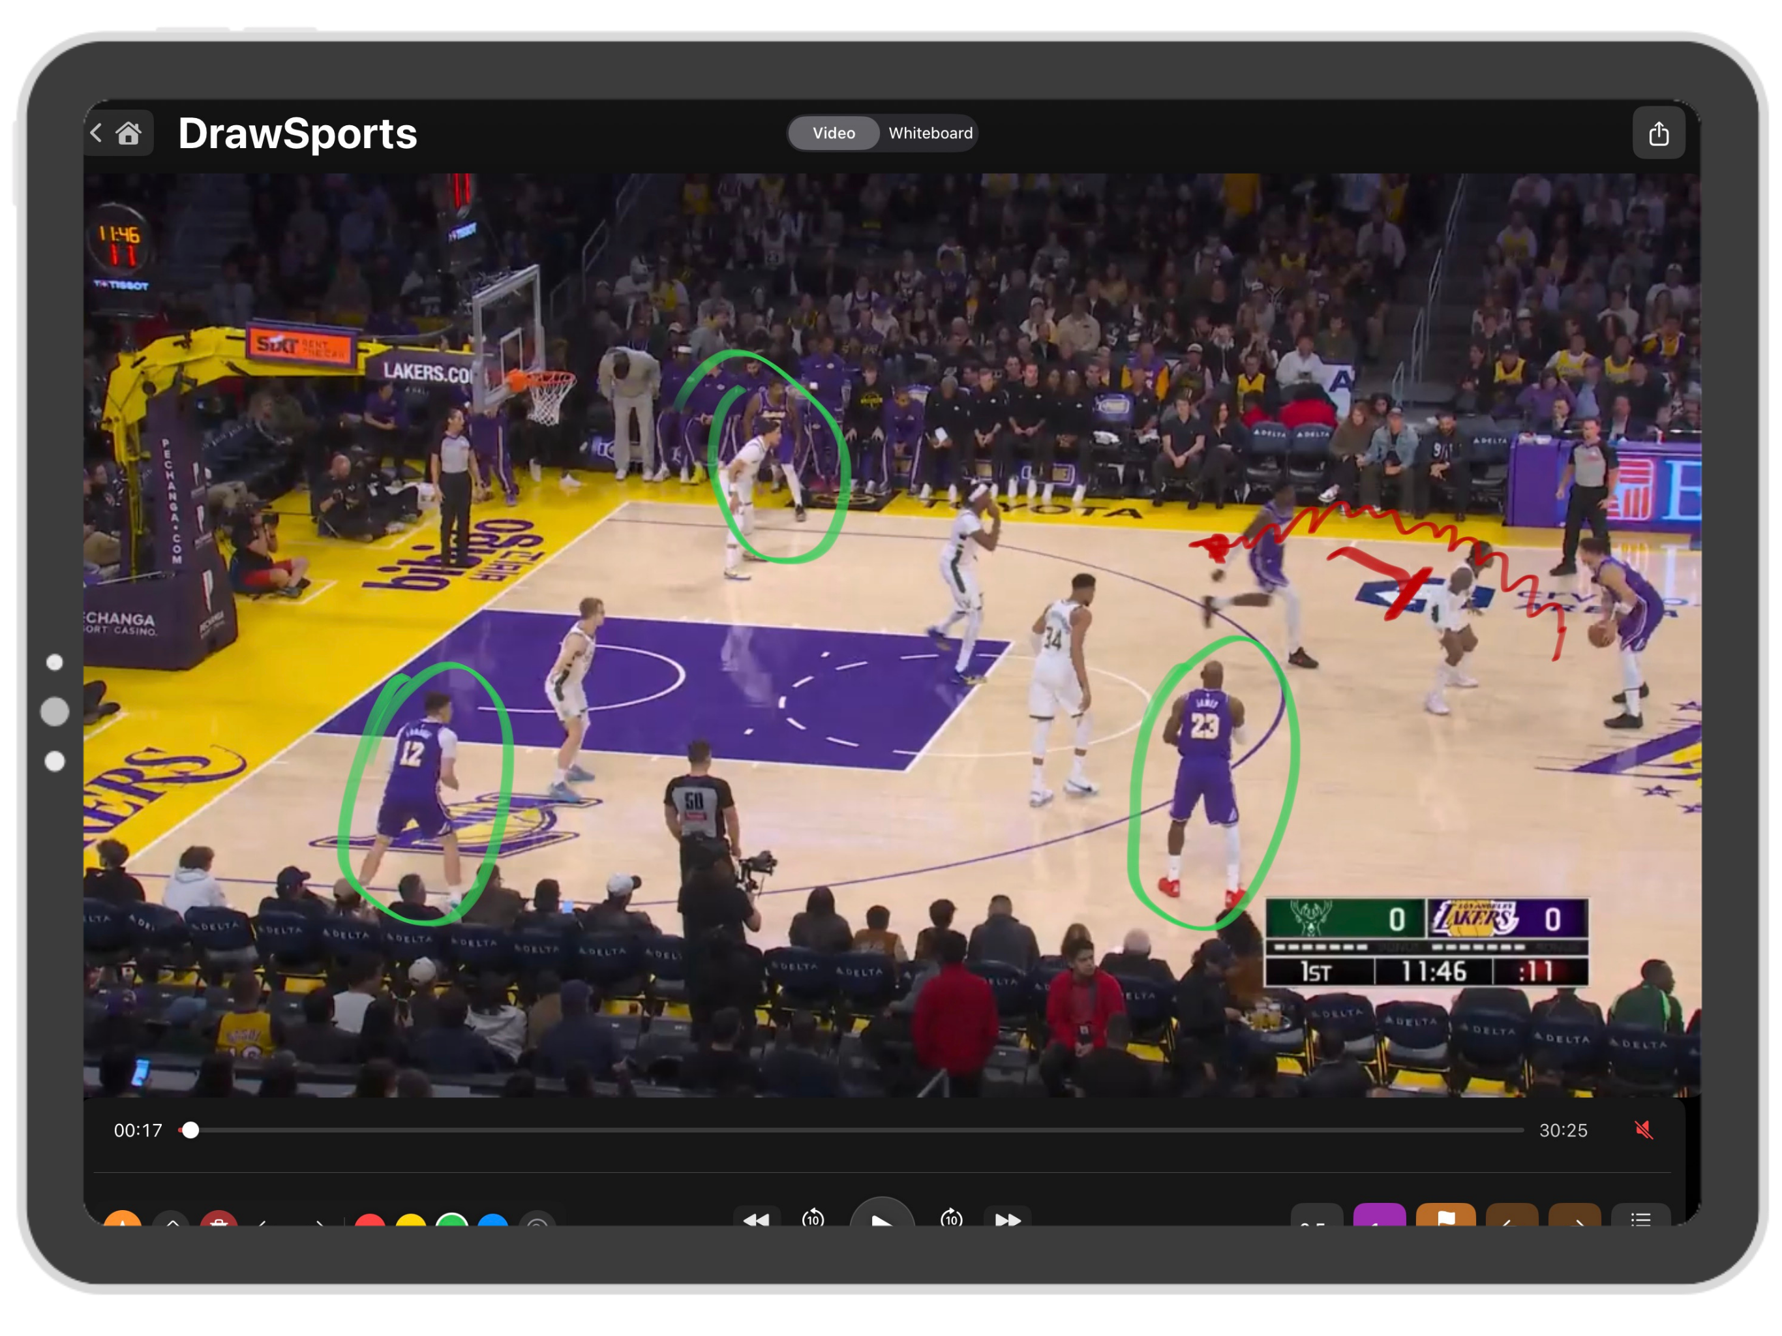This screenshot has height=1336, width=1782.
Task: Tap the home icon to return home
Action: tap(130, 133)
